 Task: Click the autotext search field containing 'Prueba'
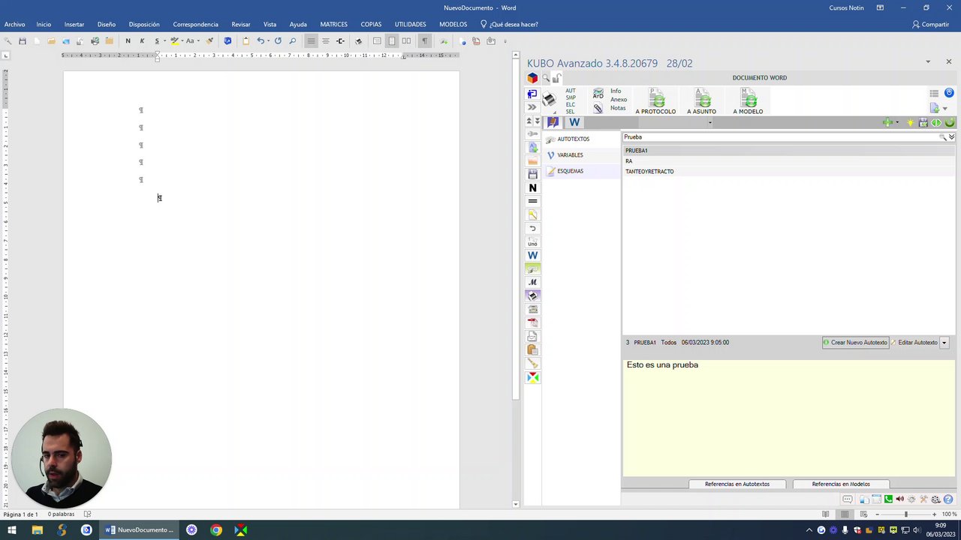point(781,137)
